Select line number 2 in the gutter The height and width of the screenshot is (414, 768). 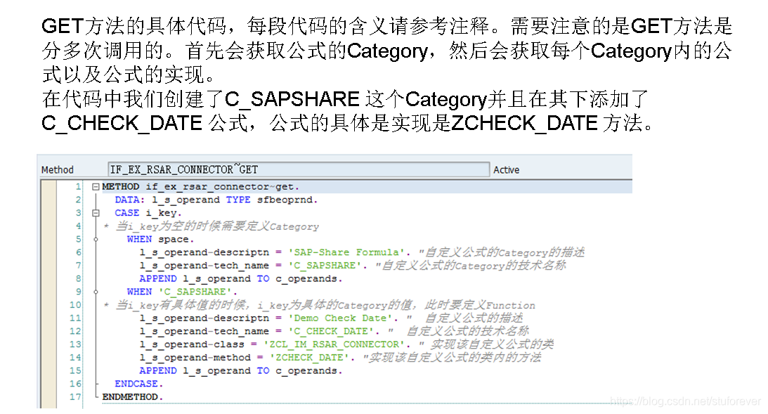tap(78, 200)
